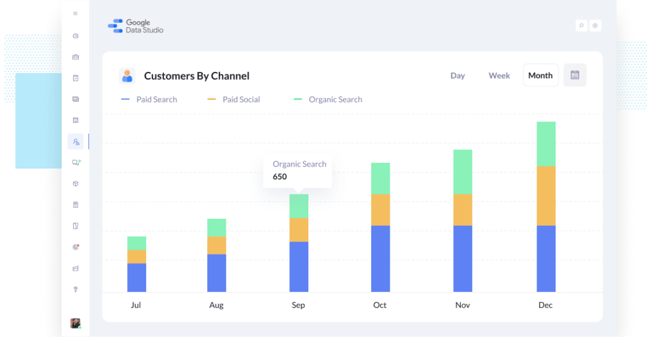
Task: Click Nov's blue Paid Search bar segment
Action: [463, 259]
